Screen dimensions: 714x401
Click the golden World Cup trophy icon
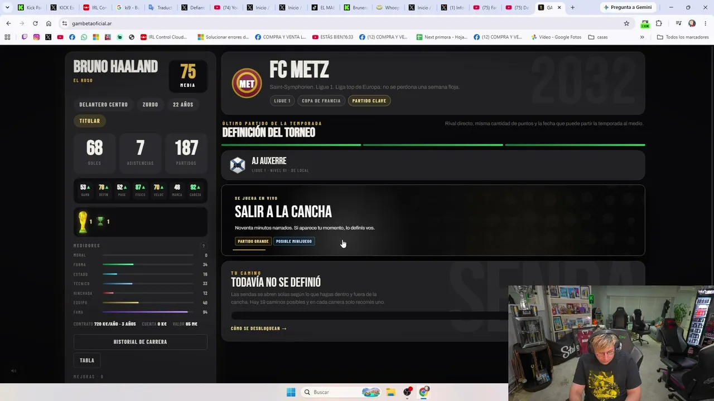click(83, 222)
